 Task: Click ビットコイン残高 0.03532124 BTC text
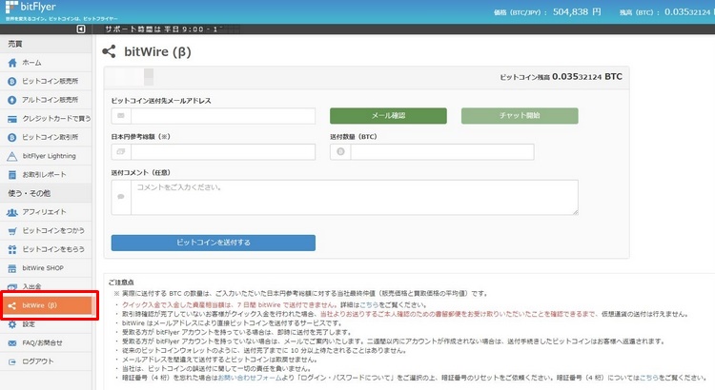click(x=561, y=77)
